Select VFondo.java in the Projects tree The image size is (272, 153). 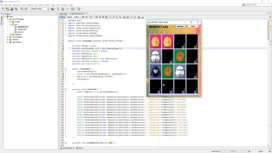(22, 29)
